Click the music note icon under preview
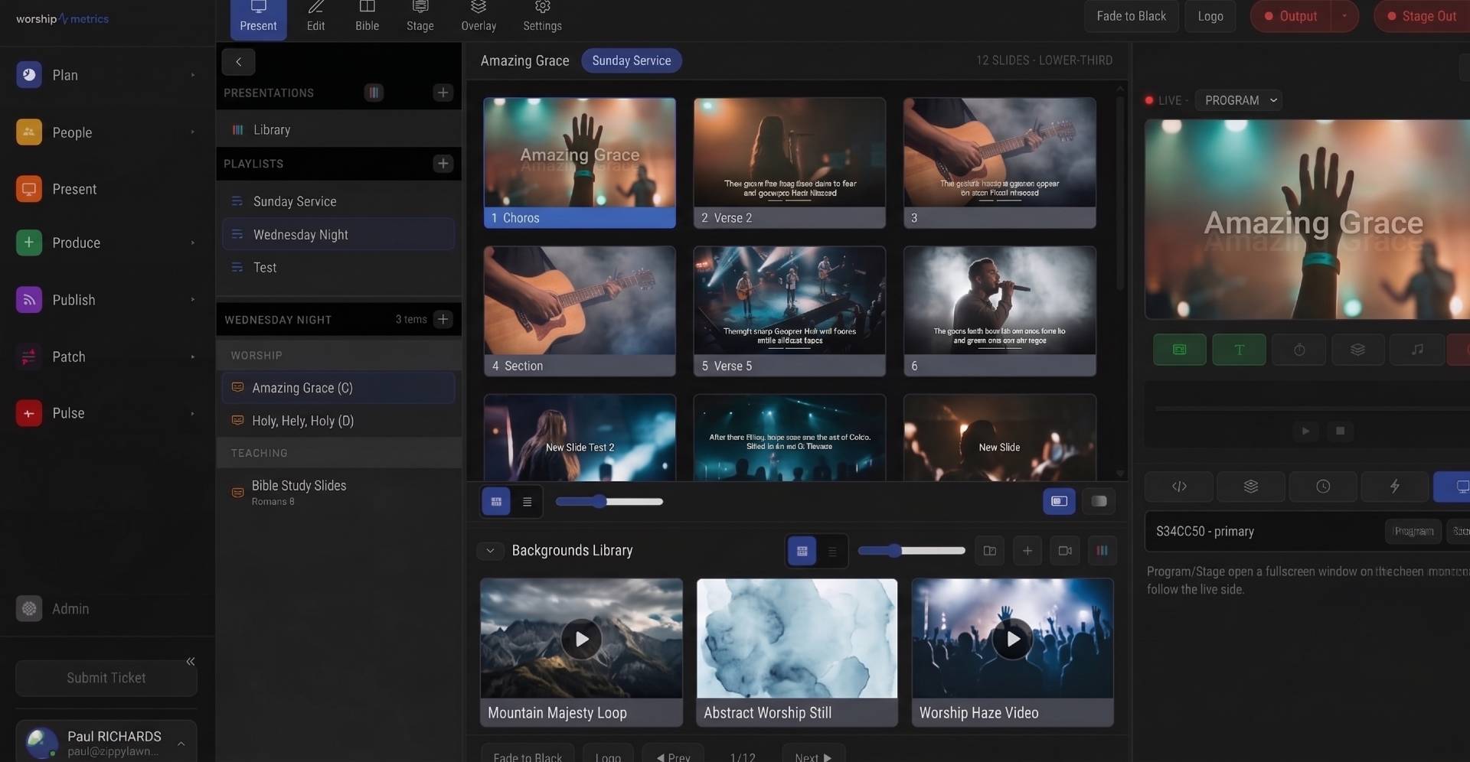1470x762 pixels. (1417, 350)
